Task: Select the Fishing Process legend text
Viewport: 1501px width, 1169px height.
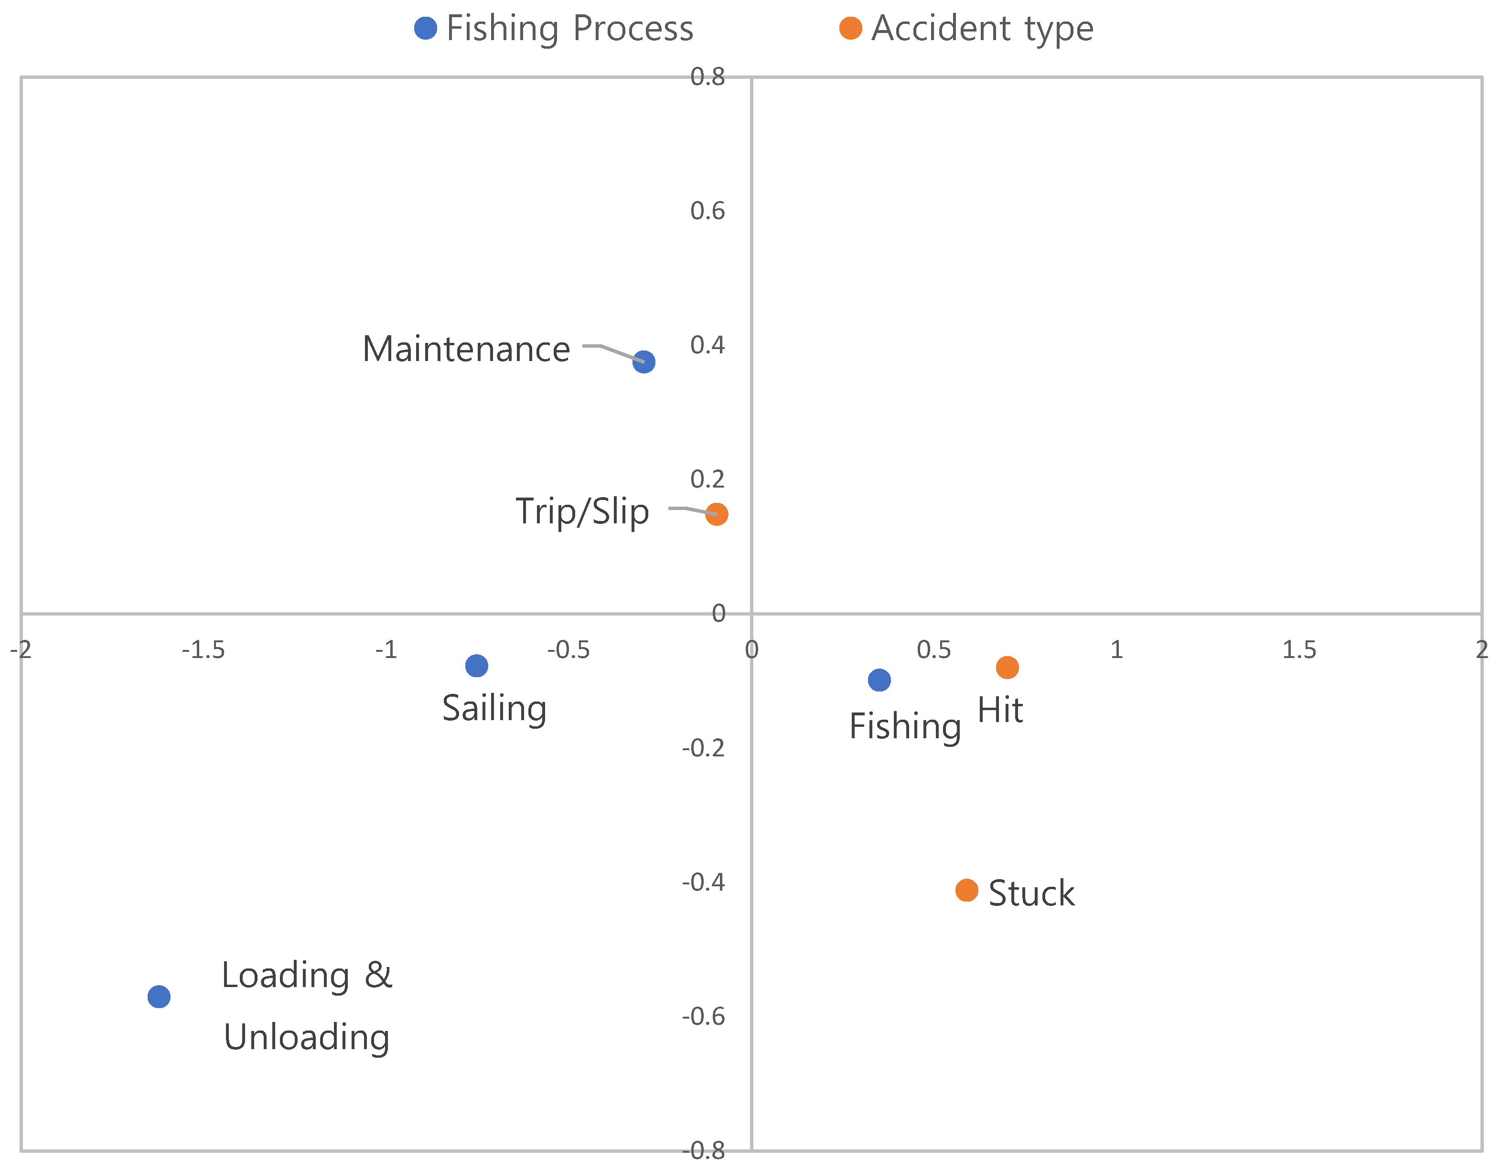Action: coord(569,28)
